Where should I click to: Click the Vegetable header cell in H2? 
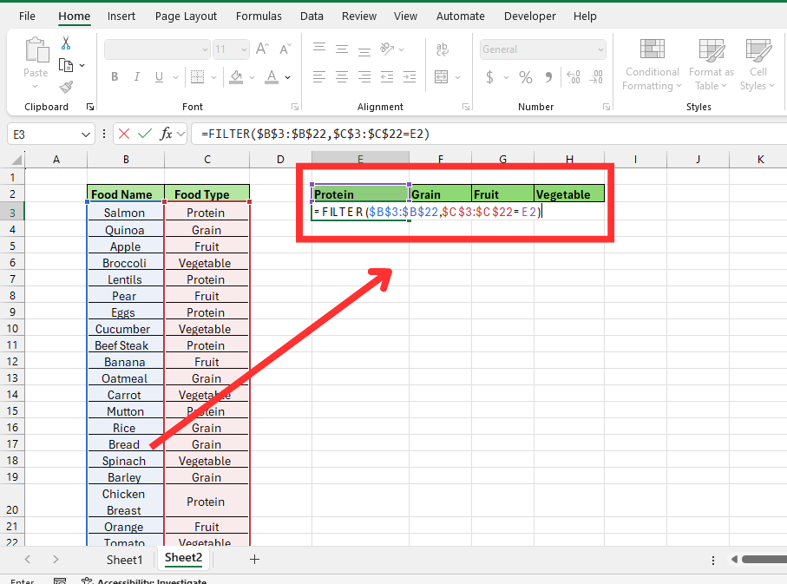point(569,194)
